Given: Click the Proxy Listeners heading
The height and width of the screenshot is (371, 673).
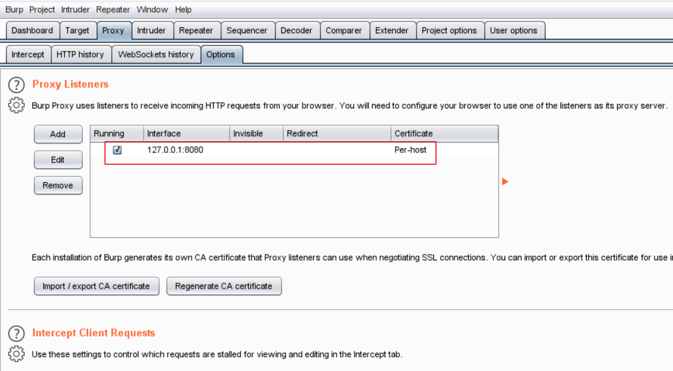Looking at the screenshot, I should pyautogui.click(x=70, y=84).
